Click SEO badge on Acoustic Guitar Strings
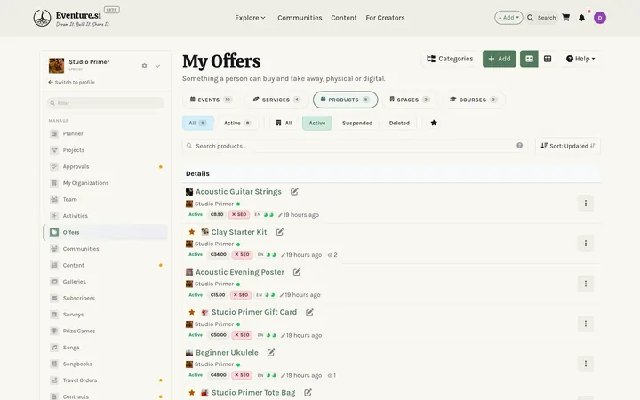The image size is (640, 400). [x=239, y=214]
